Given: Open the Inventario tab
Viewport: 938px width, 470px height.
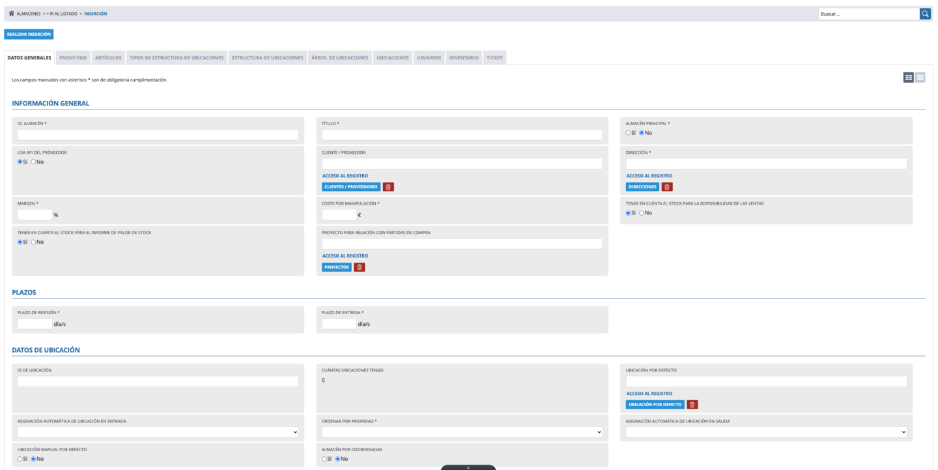Looking at the screenshot, I should pyautogui.click(x=464, y=58).
